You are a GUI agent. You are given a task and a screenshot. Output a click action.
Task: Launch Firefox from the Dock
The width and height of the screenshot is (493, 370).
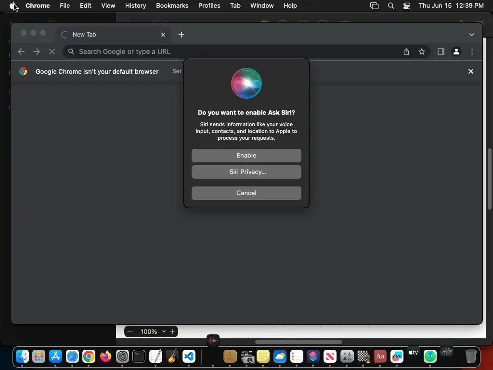(105, 357)
